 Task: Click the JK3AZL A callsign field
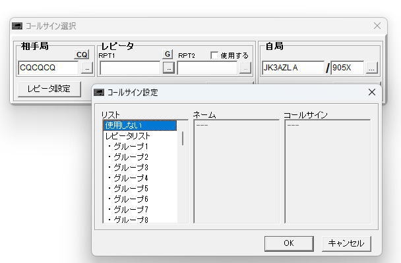click(x=292, y=68)
